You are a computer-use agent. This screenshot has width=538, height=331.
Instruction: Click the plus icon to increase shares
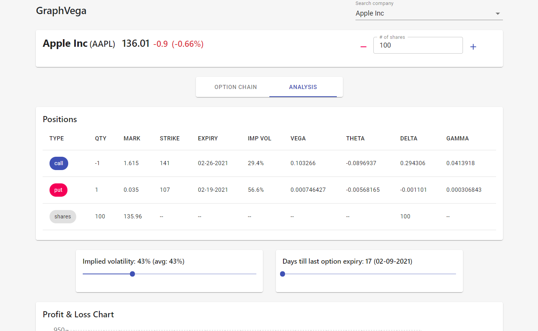coord(473,47)
